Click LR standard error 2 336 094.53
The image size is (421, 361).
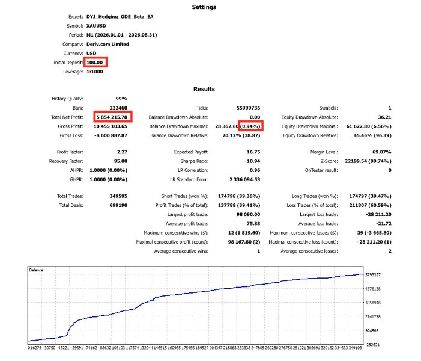[244, 179]
